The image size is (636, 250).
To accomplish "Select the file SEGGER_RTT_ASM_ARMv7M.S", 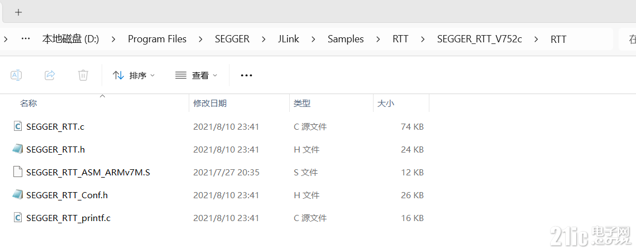I will [x=88, y=173].
